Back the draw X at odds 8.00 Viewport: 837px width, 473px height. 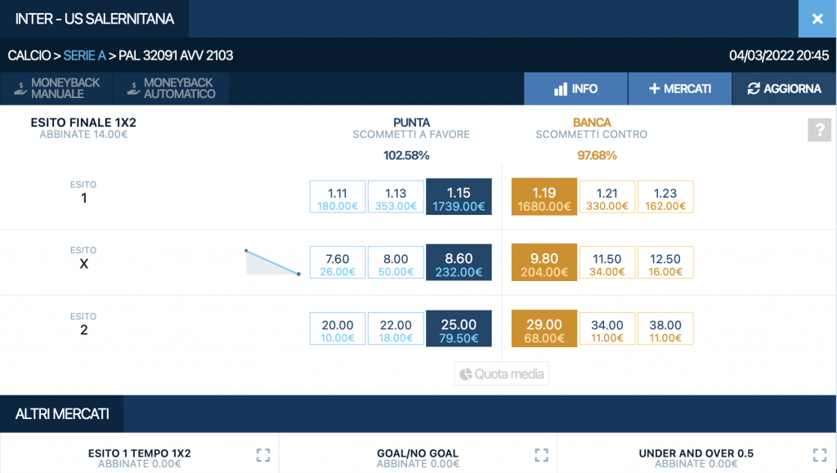pos(396,262)
